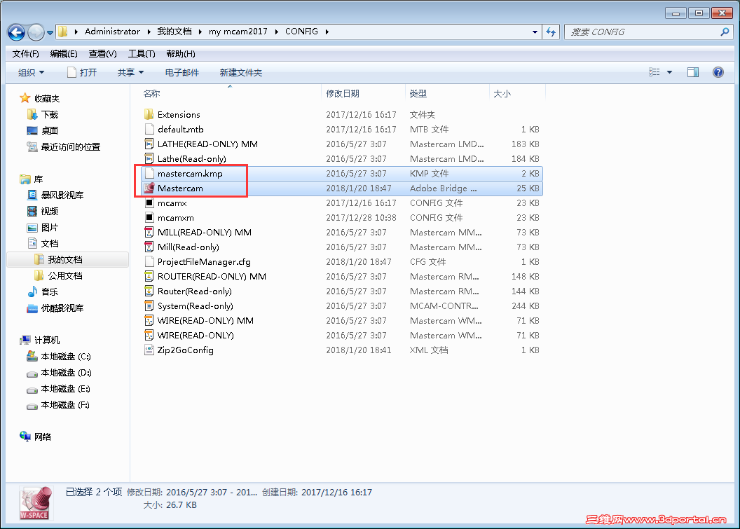740x529 pixels.
Task: Open the view options dropdown arrow
Action: tap(669, 72)
